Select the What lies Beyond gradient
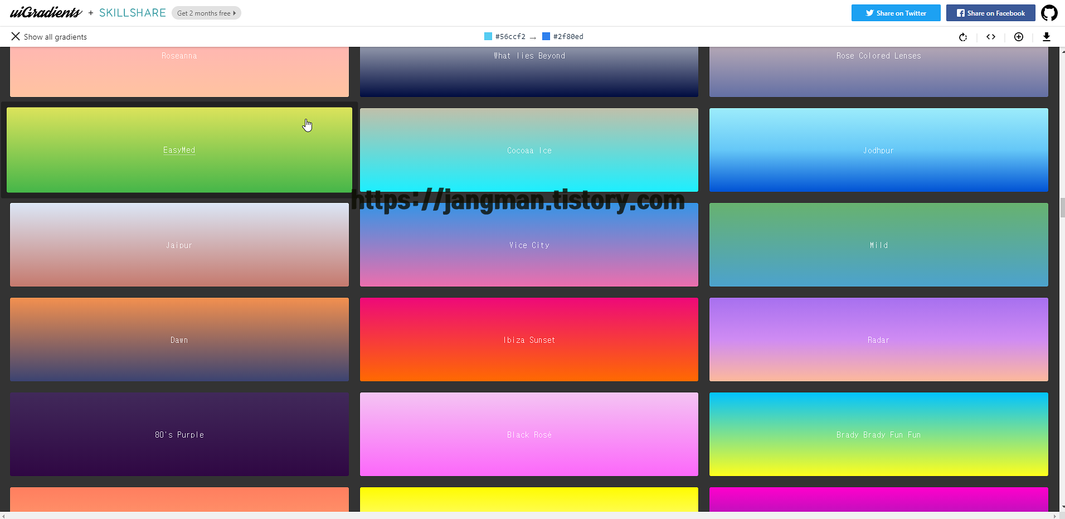Image resolution: width=1065 pixels, height=519 pixels. tap(529, 71)
